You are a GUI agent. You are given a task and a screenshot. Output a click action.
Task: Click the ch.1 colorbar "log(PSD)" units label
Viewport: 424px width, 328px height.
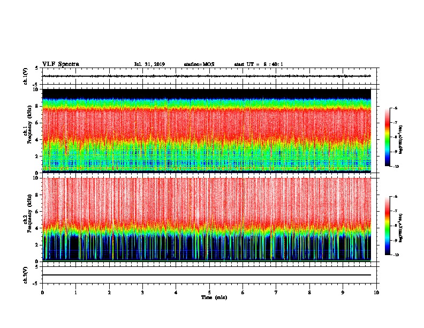400,140
